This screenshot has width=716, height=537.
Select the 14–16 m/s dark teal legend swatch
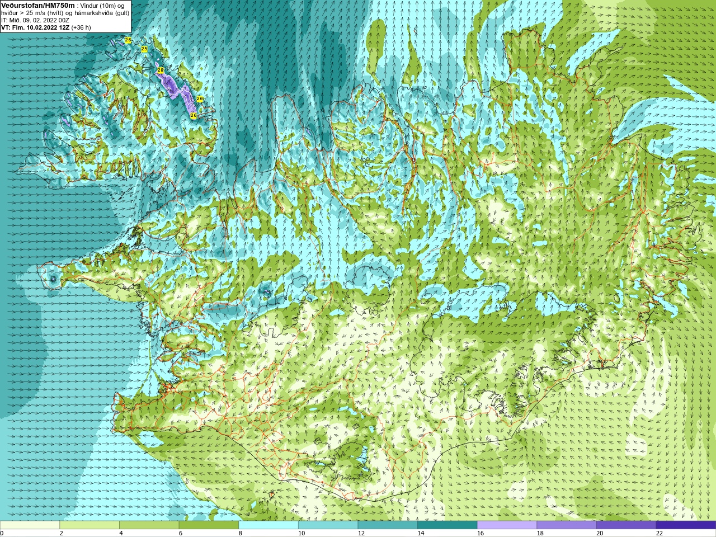click(447, 525)
